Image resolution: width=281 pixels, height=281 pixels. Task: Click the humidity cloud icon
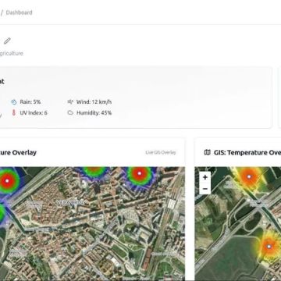(x=70, y=113)
